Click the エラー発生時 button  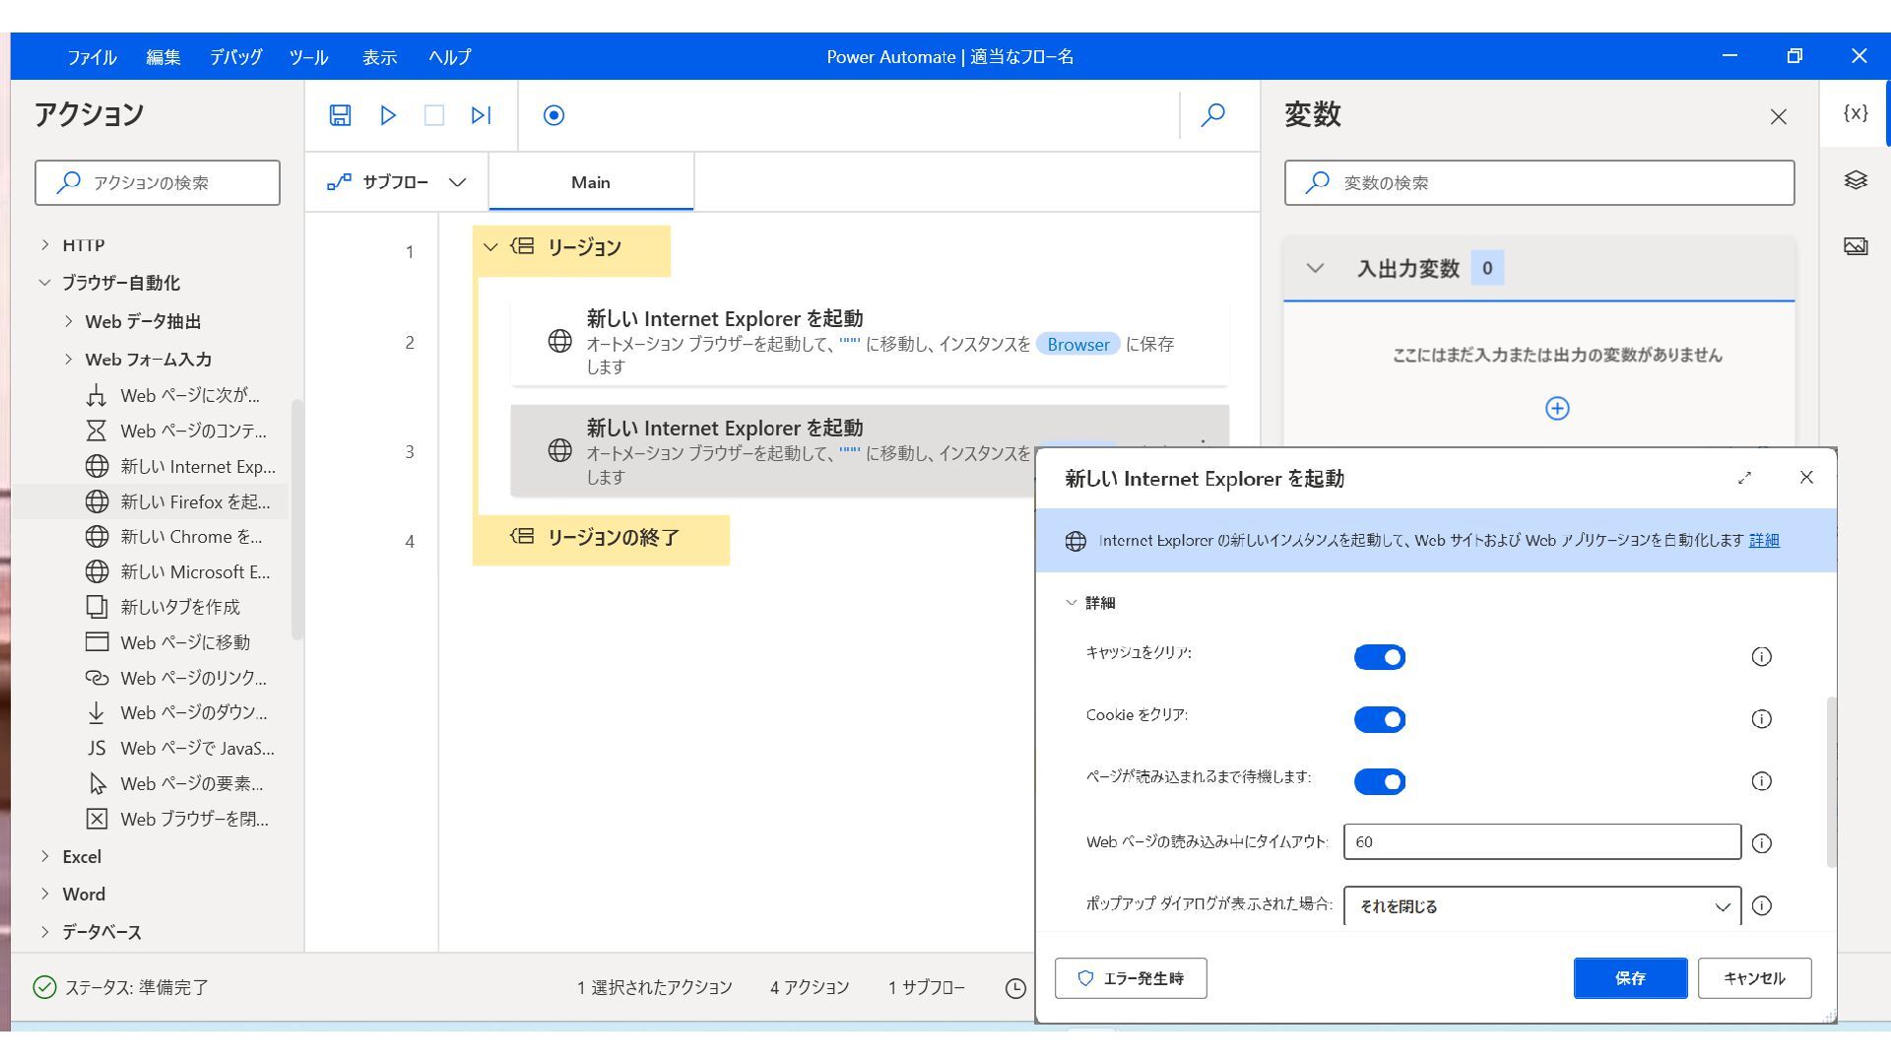coord(1131,978)
